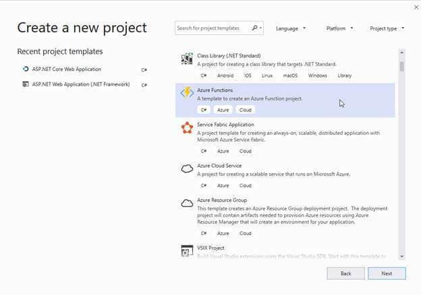Open the Platform filter dropdown
This screenshot has height=295, width=421.
coord(339,28)
